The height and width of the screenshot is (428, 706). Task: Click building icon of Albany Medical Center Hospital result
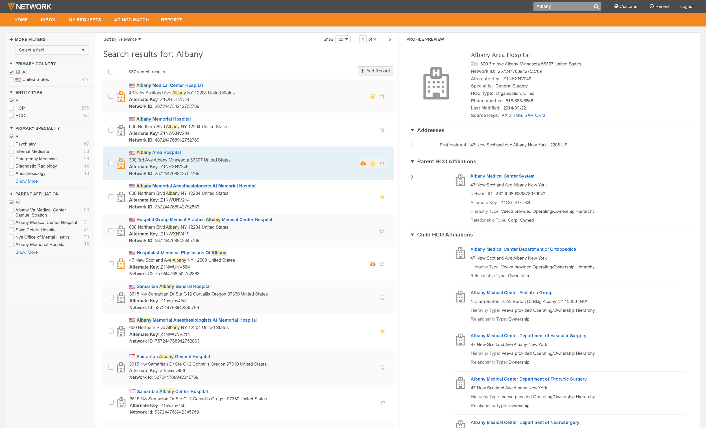(121, 96)
